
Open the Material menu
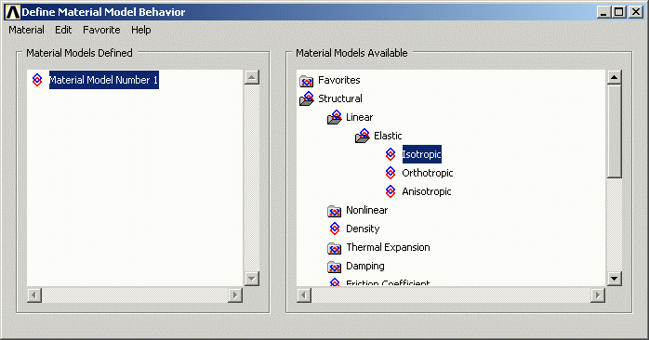(26, 30)
